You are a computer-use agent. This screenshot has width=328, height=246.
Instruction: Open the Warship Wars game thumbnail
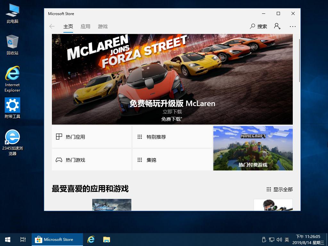tap(112, 205)
